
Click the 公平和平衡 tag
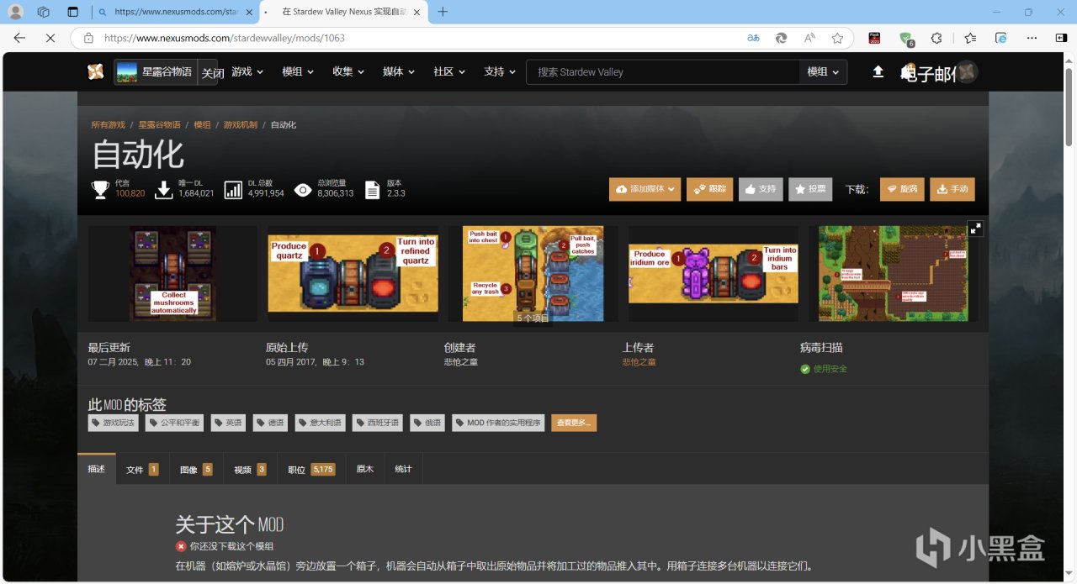pos(174,423)
